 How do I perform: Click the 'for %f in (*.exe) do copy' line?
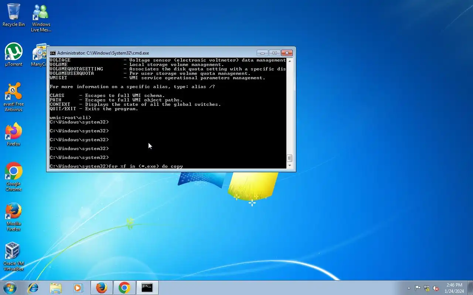[x=116, y=166]
